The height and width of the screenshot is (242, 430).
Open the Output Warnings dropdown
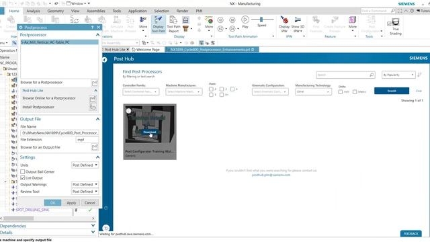[x=85, y=184]
